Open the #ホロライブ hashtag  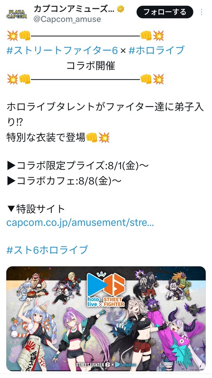click(157, 50)
